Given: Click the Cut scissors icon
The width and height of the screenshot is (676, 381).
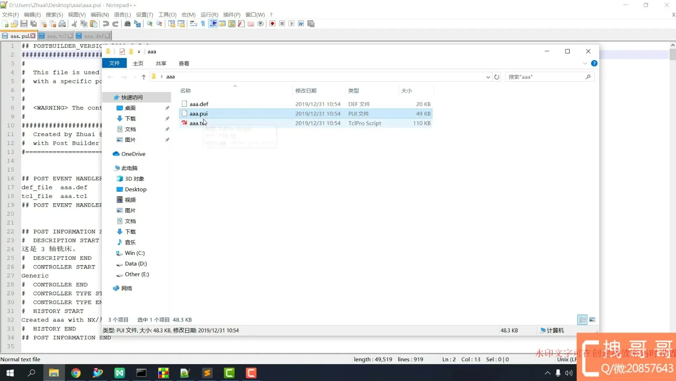Looking at the screenshot, I should 74,24.
